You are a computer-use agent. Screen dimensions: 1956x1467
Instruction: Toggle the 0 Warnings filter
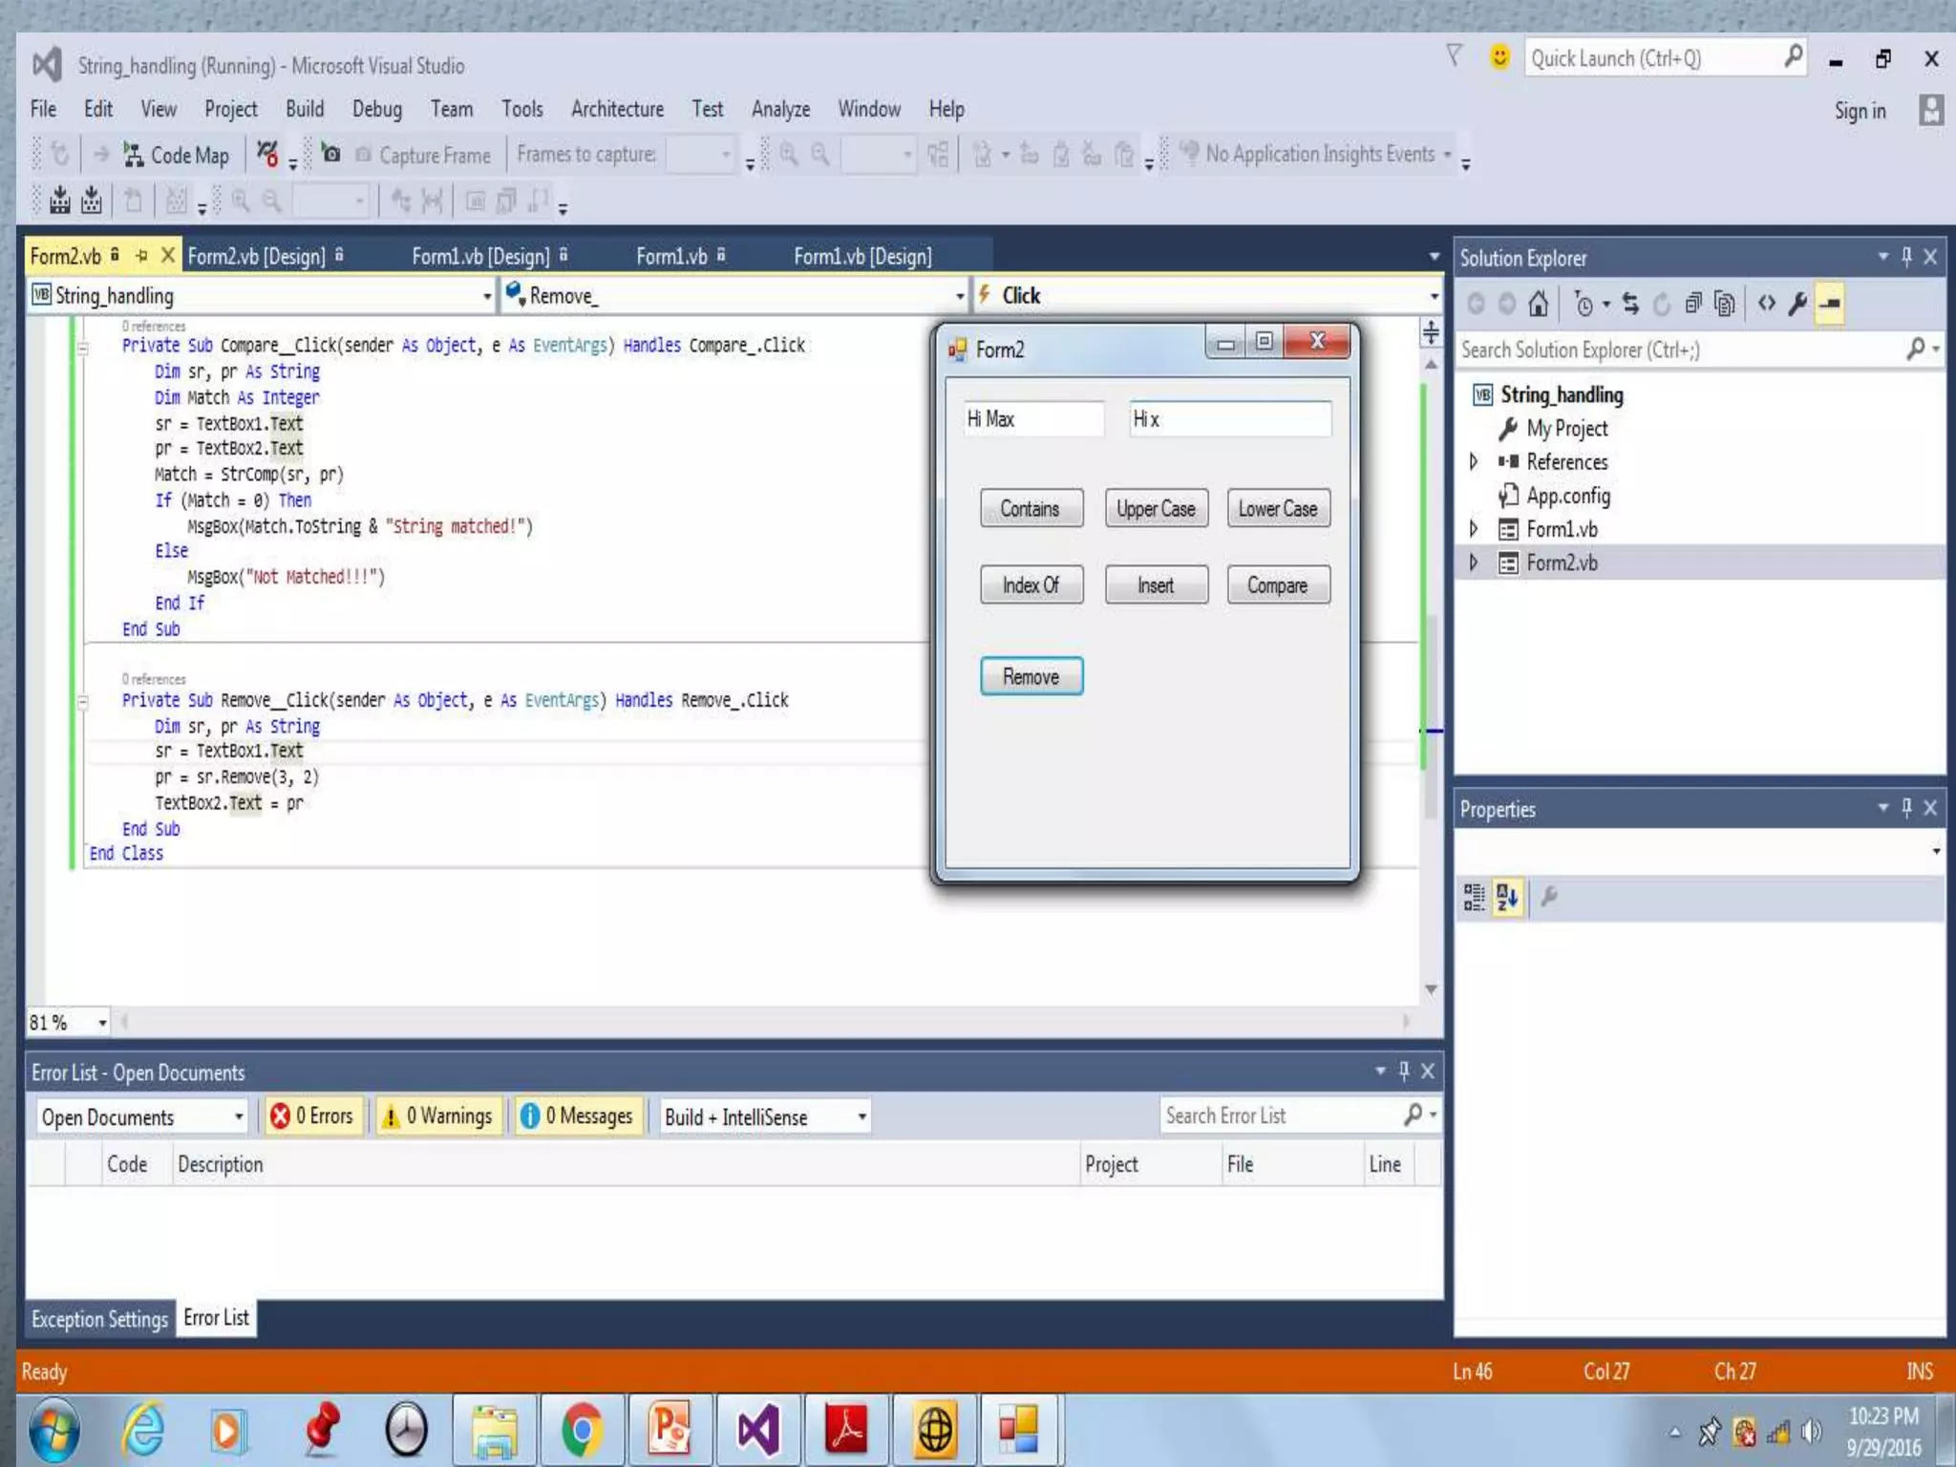point(437,1116)
